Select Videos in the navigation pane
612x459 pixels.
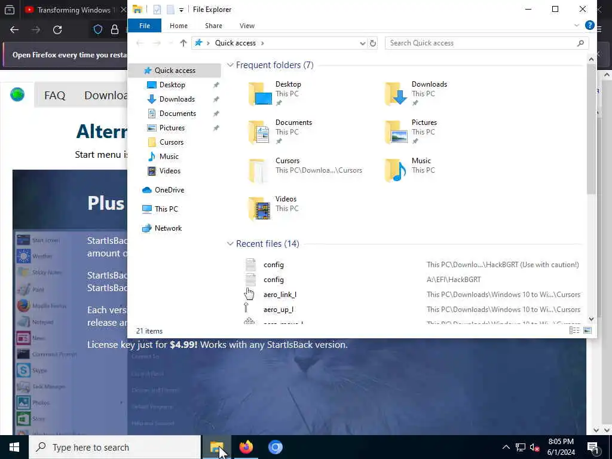170,171
